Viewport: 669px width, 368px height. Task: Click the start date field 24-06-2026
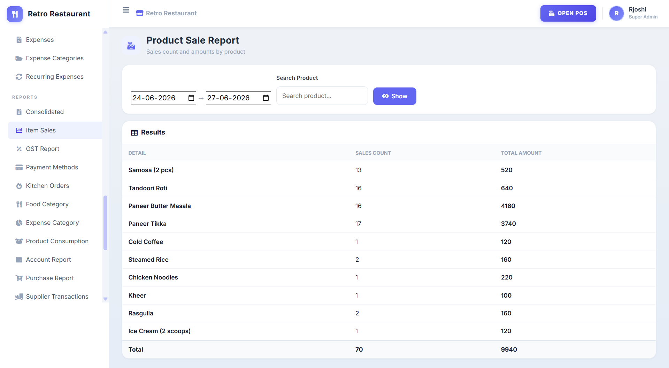pos(163,98)
